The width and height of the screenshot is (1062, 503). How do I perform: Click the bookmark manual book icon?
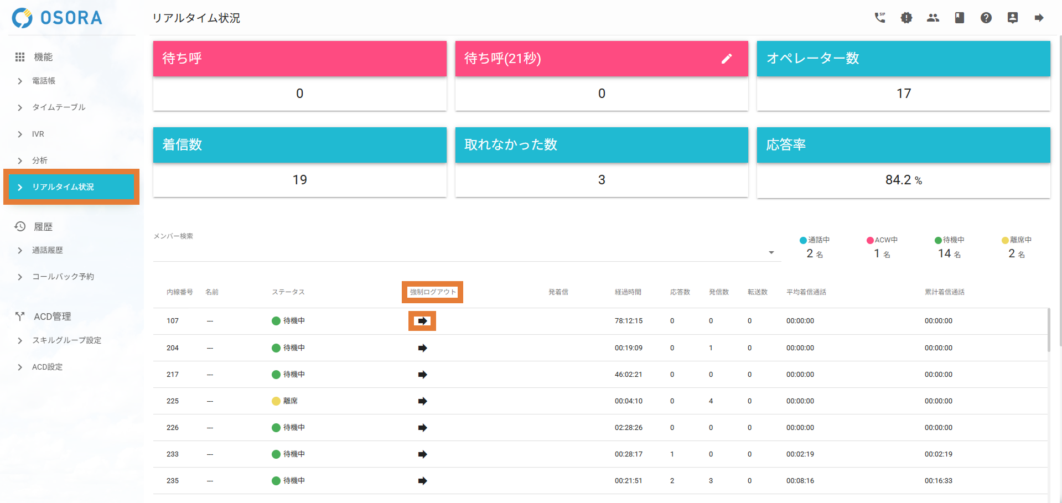click(x=959, y=18)
